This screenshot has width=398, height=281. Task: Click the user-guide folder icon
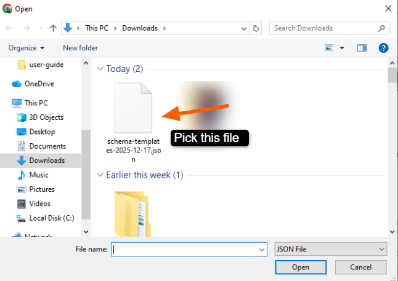pyautogui.click(x=22, y=65)
